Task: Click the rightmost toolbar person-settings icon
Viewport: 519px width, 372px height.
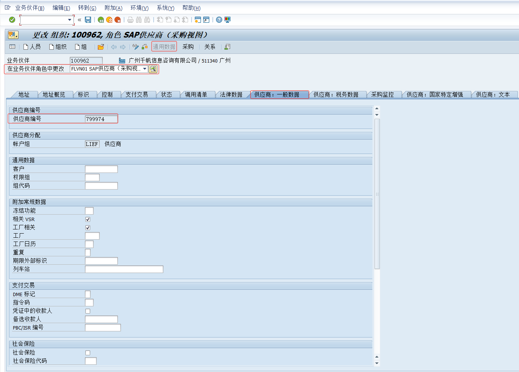Action: (227, 47)
